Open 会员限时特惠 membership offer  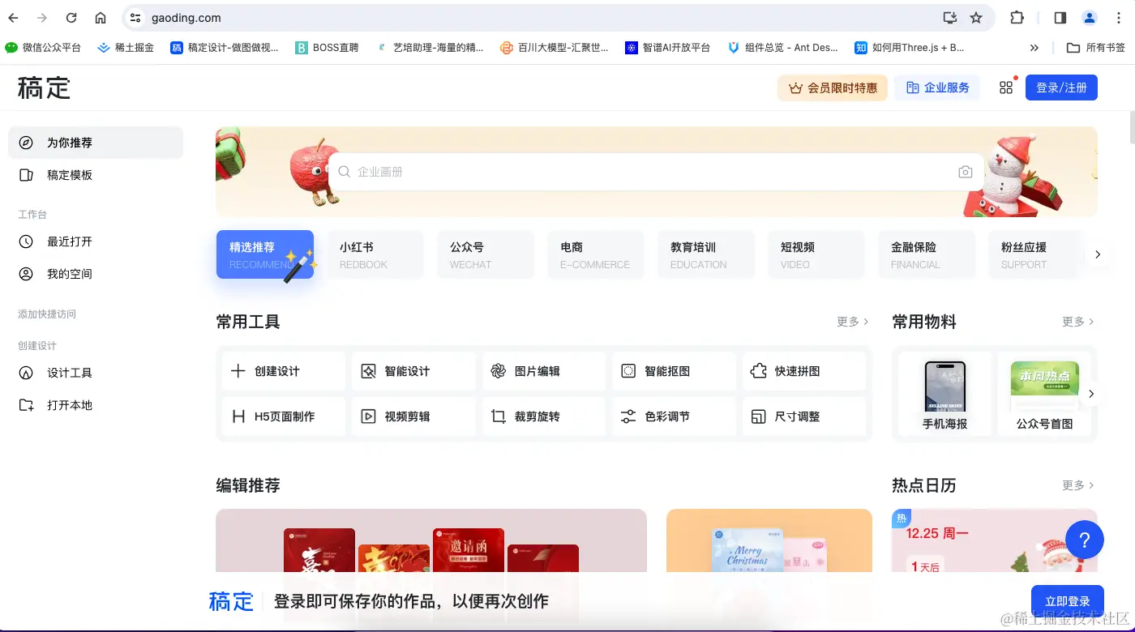click(832, 88)
